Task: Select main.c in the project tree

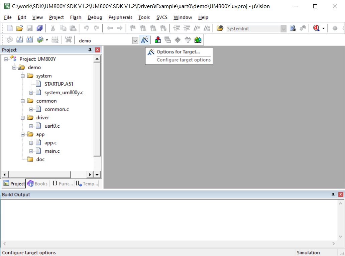Action: click(52, 151)
